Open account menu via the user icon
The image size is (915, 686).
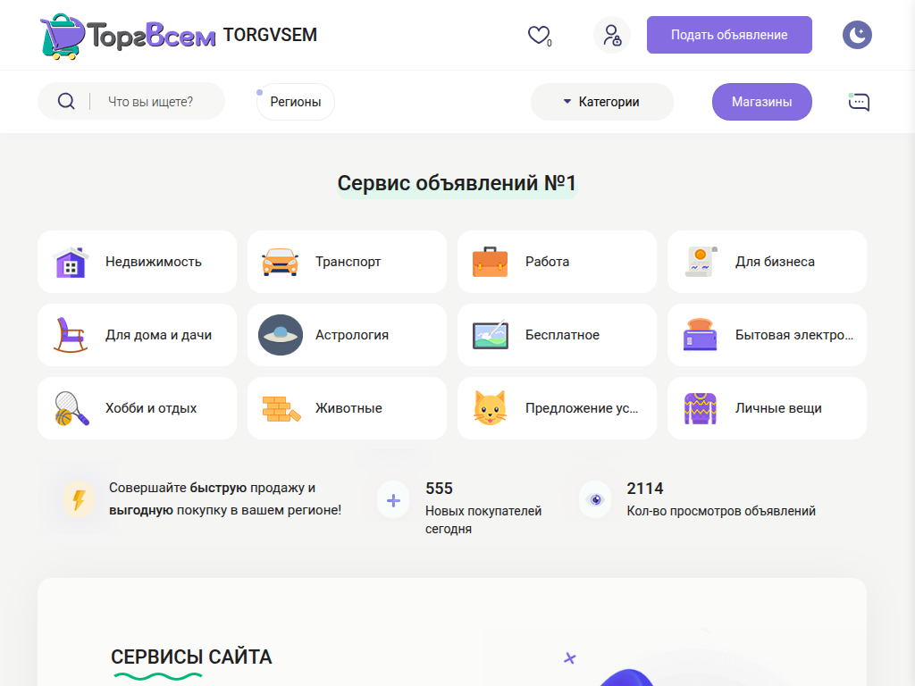tap(611, 34)
